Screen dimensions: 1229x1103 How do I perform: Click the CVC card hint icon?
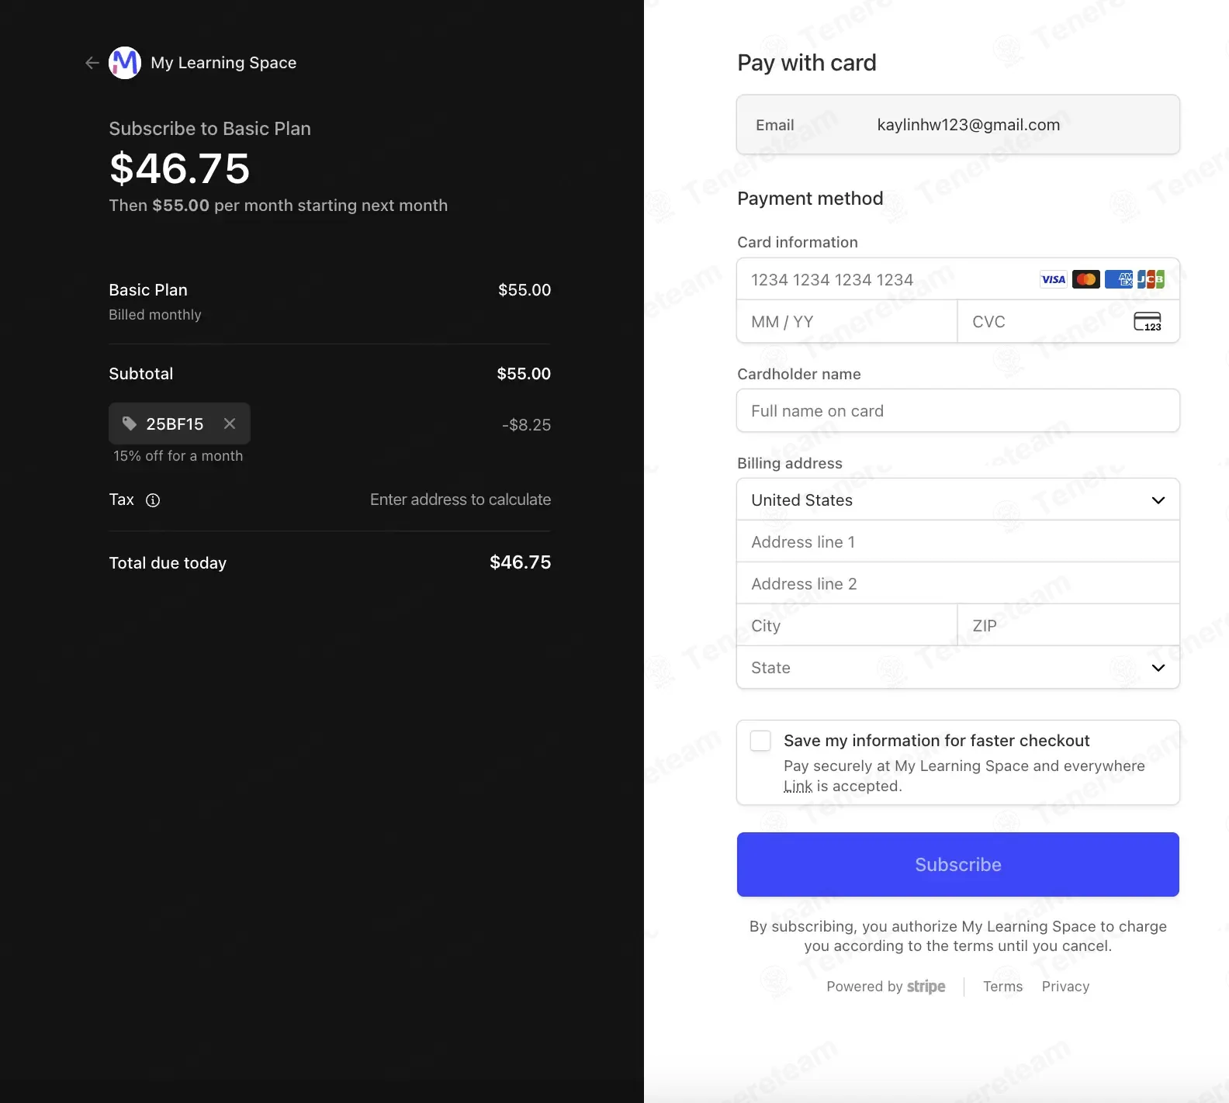point(1147,322)
